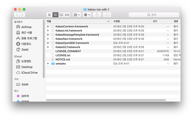Viewport: 193px width, 119px height.
Task: Sort by the 종류 column header
Action: pos(176,21)
